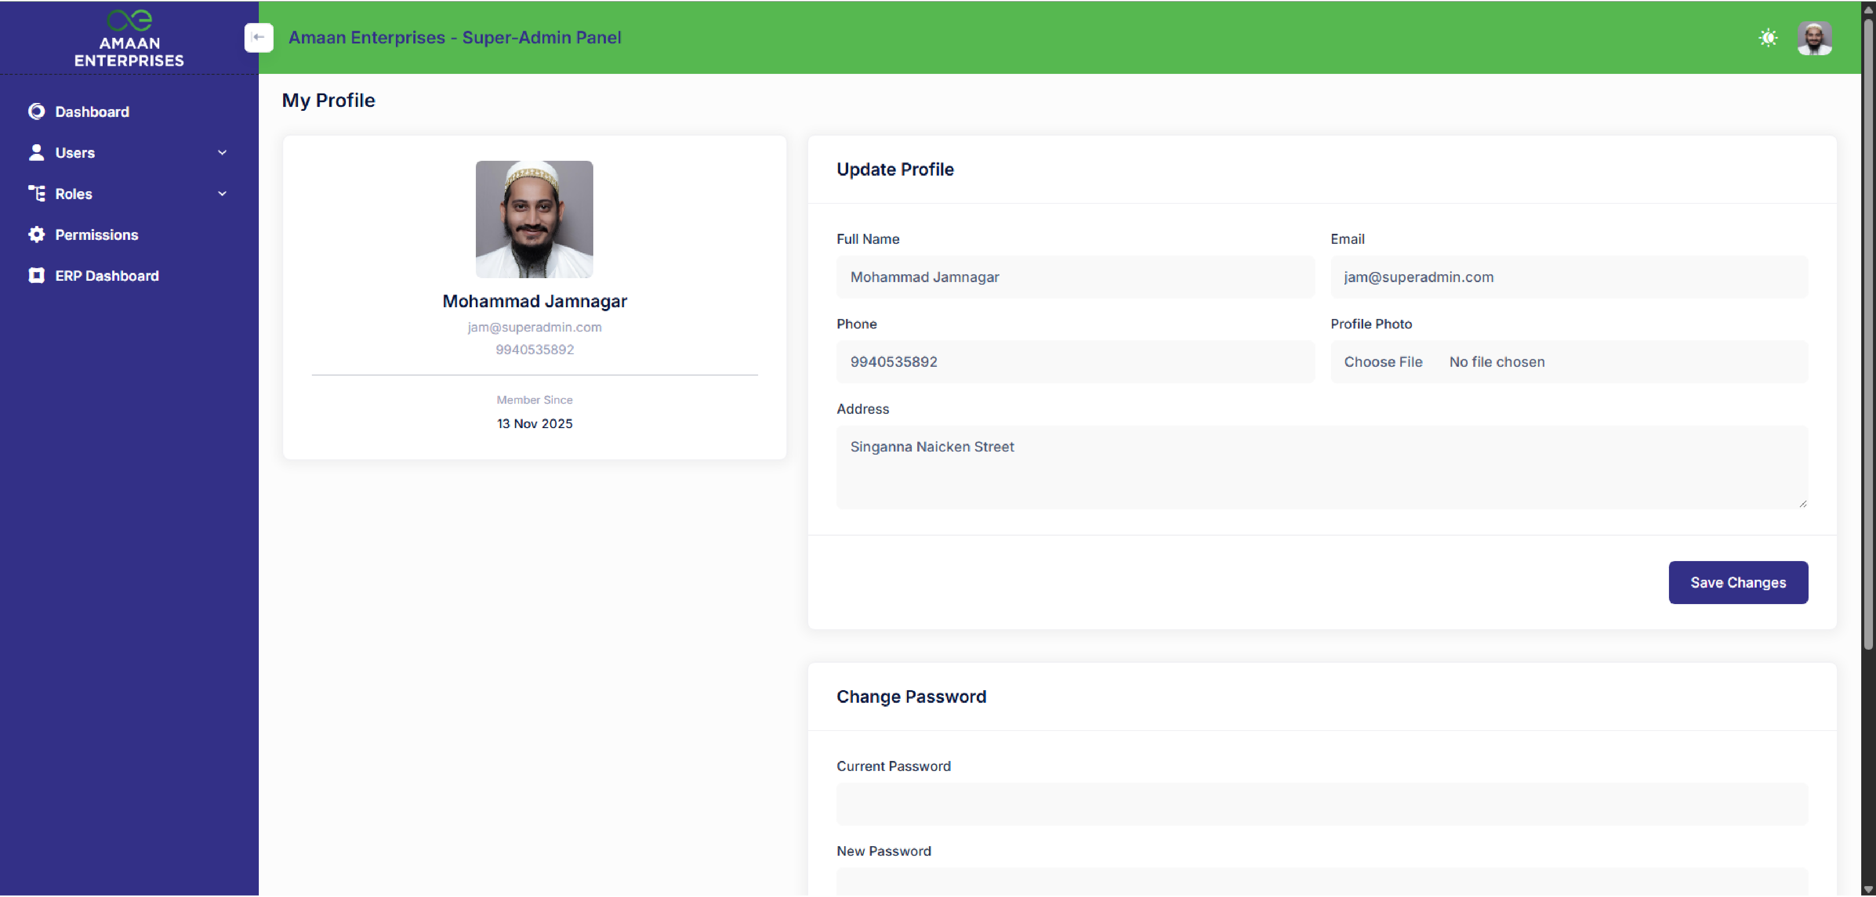Click the My Profile heading
This screenshot has height=897, width=1876.
(x=328, y=100)
